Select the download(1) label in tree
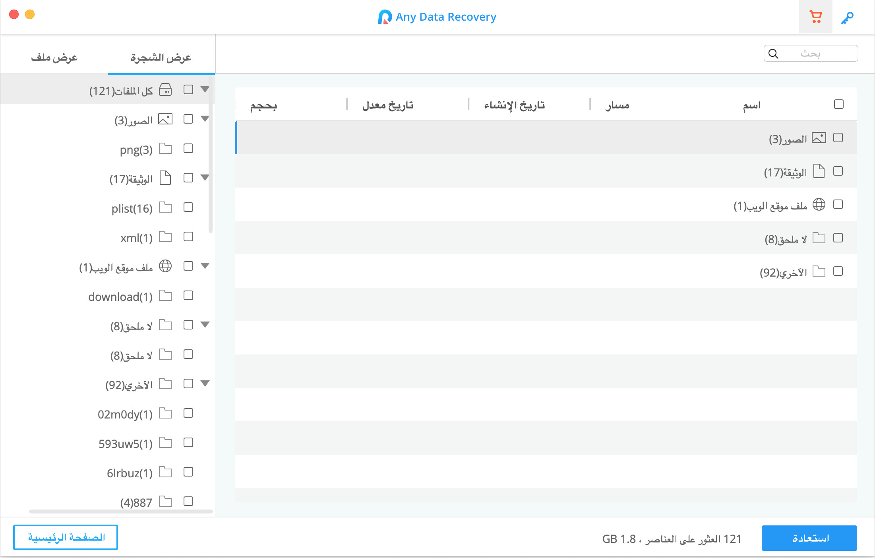Viewport: 875px width, 558px height. point(120,297)
